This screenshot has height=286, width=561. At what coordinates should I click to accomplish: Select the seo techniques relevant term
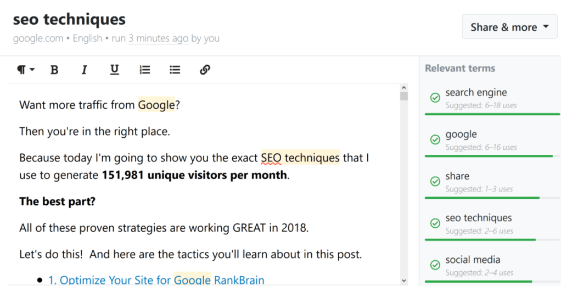[x=479, y=217]
